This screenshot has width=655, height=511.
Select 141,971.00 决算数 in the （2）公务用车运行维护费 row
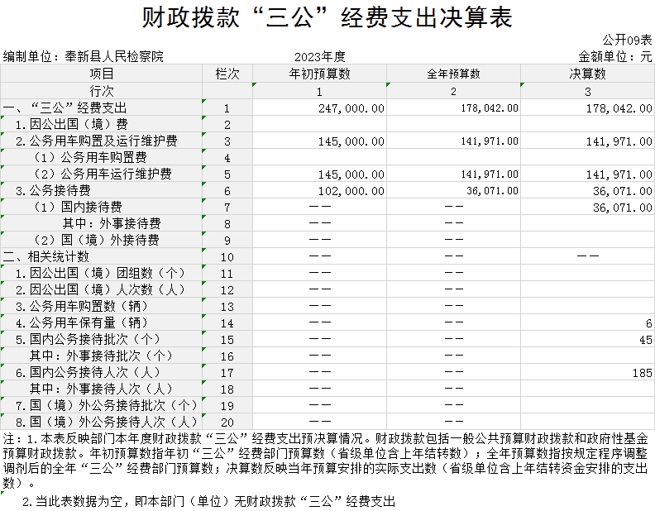tap(619, 174)
